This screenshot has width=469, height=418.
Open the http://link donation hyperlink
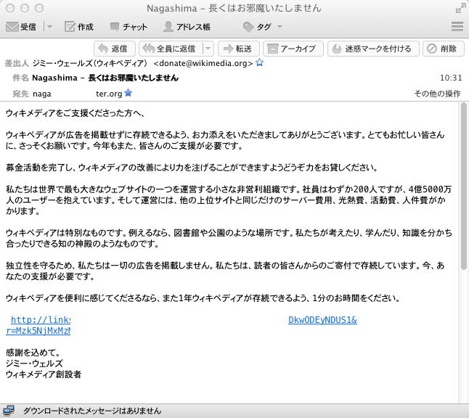pos(41,320)
